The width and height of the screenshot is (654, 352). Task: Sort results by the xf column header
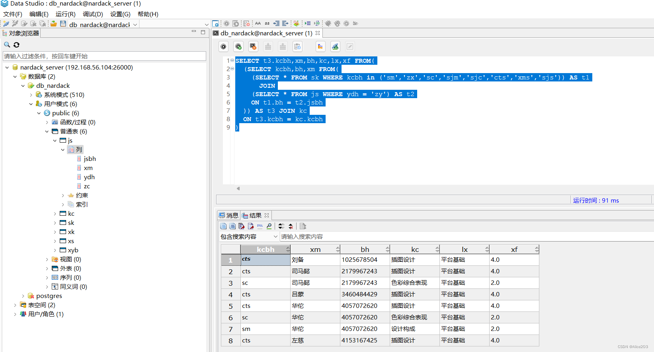pyautogui.click(x=514, y=249)
